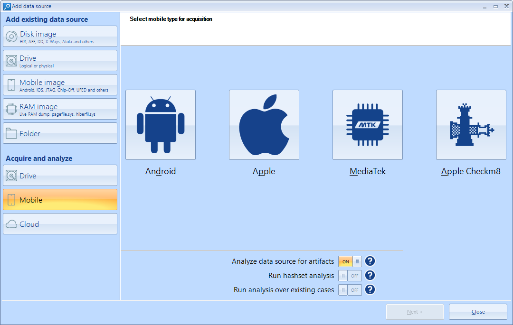The height and width of the screenshot is (325, 513).
Task: Open help for Analyze data source for artifacts
Action: pos(370,261)
